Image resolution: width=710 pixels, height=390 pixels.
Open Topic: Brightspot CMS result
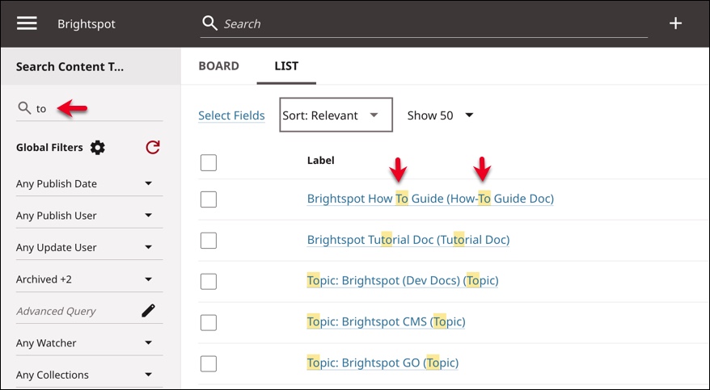point(386,321)
